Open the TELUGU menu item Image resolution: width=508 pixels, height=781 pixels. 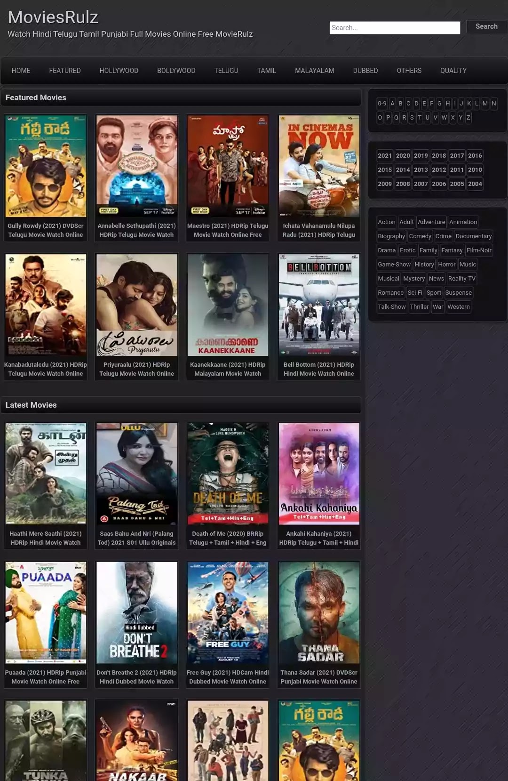226,71
